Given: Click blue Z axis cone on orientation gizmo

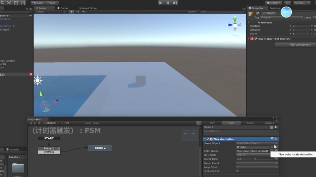Looking at the screenshot, I should [x=230, y=25].
